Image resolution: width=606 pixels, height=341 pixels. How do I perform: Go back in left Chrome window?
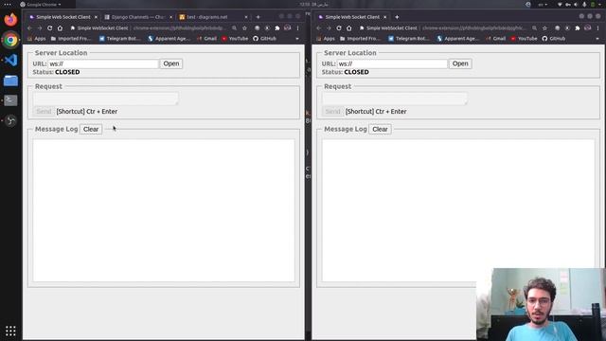(x=29, y=28)
